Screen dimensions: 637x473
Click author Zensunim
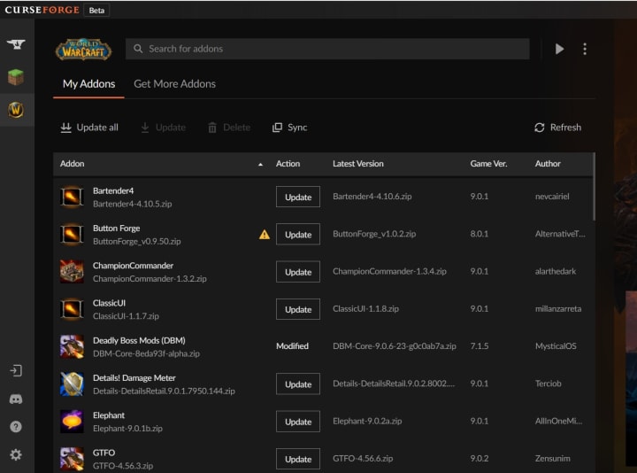552,458
